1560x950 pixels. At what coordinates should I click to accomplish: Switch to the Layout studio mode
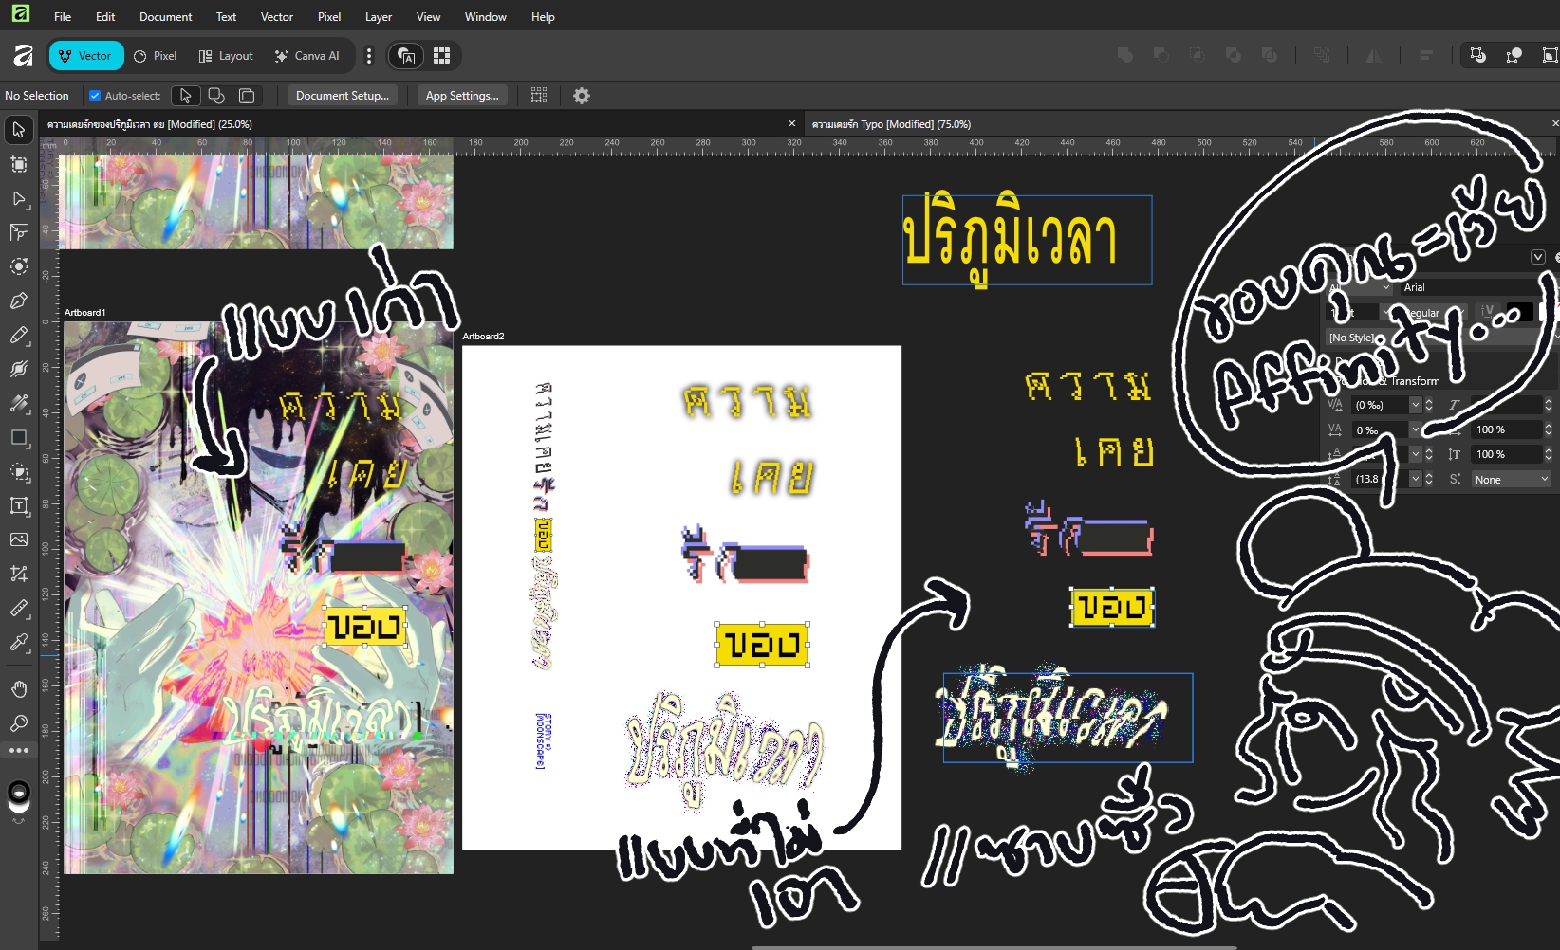click(x=226, y=56)
